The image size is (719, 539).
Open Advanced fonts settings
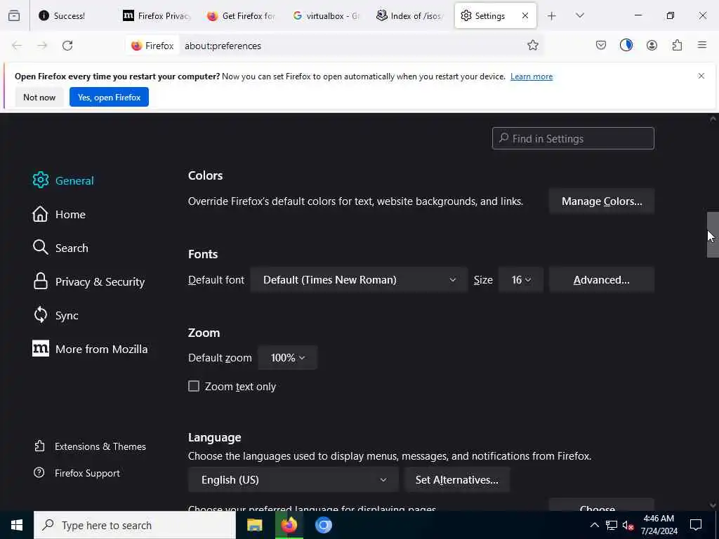(x=602, y=279)
